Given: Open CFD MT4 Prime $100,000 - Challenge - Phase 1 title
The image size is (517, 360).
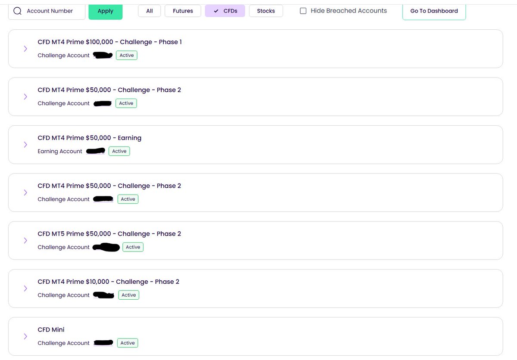Looking at the screenshot, I should click(x=110, y=42).
